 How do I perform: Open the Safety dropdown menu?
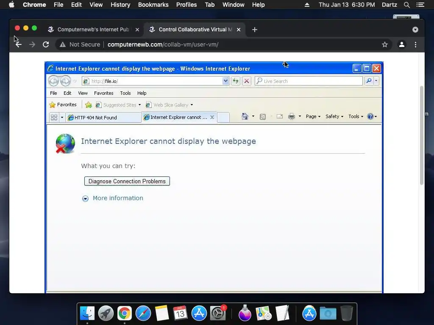pyautogui.click(x=334, y=116)
